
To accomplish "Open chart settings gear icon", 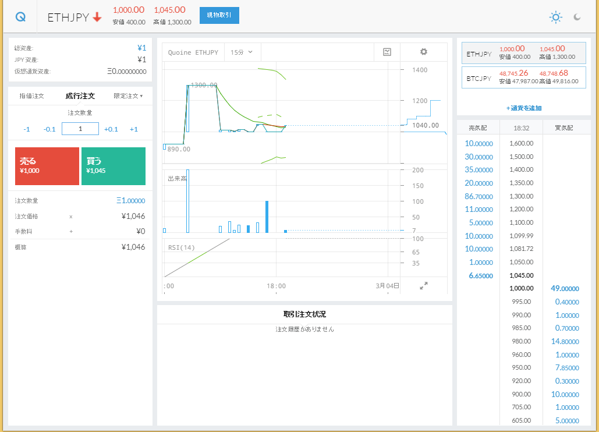I will pyautogui.click(x=424, y=52).
